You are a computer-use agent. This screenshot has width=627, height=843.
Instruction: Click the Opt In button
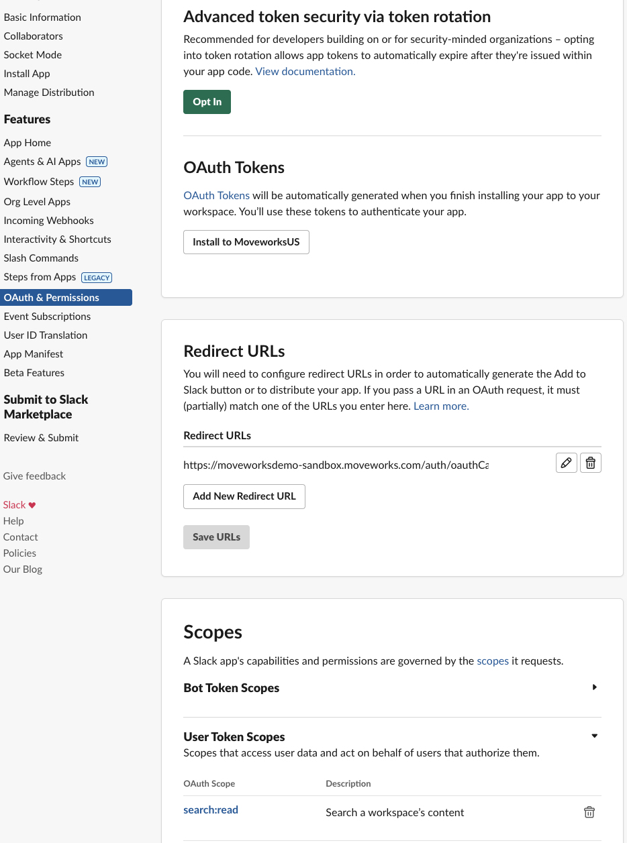coord(207,102)
